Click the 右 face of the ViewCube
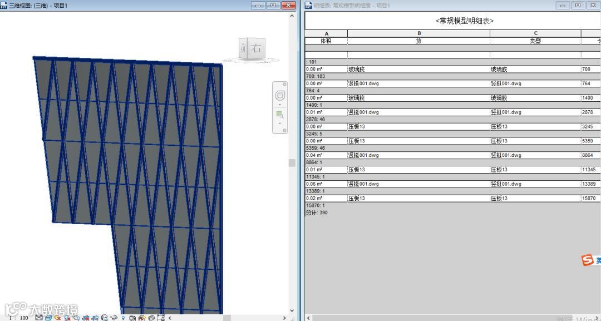Screen dimensions: 601x321 257,48
